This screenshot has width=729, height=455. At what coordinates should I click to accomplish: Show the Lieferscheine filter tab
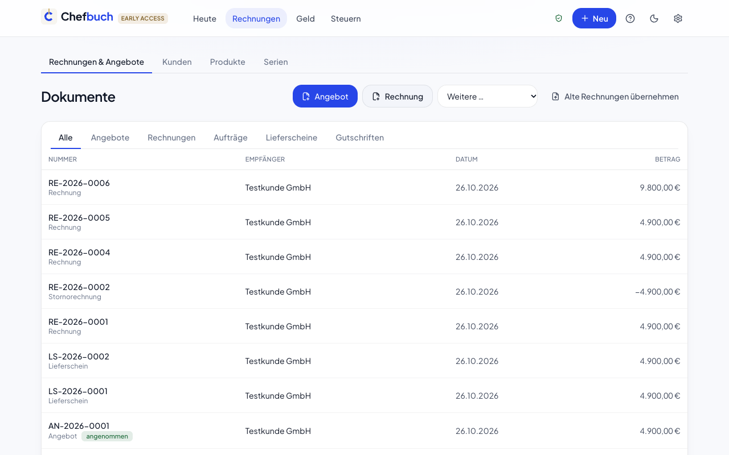click(x=292, y=138)
